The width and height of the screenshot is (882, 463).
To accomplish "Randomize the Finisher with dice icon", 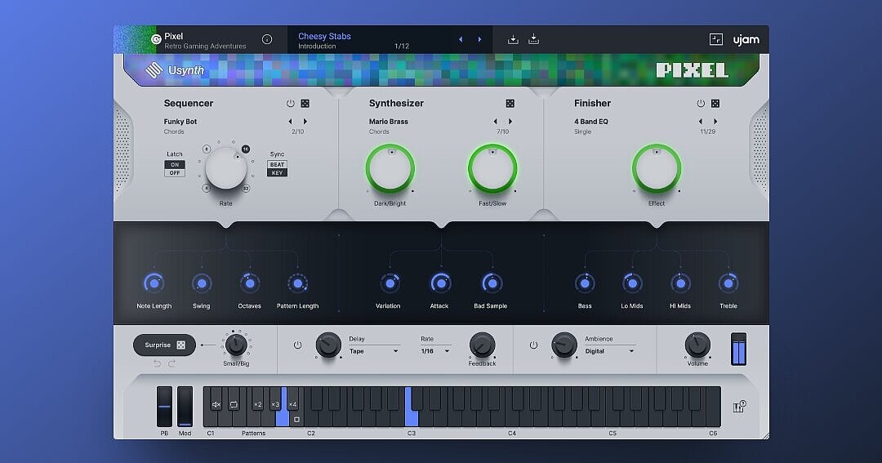I will point(715,104).
